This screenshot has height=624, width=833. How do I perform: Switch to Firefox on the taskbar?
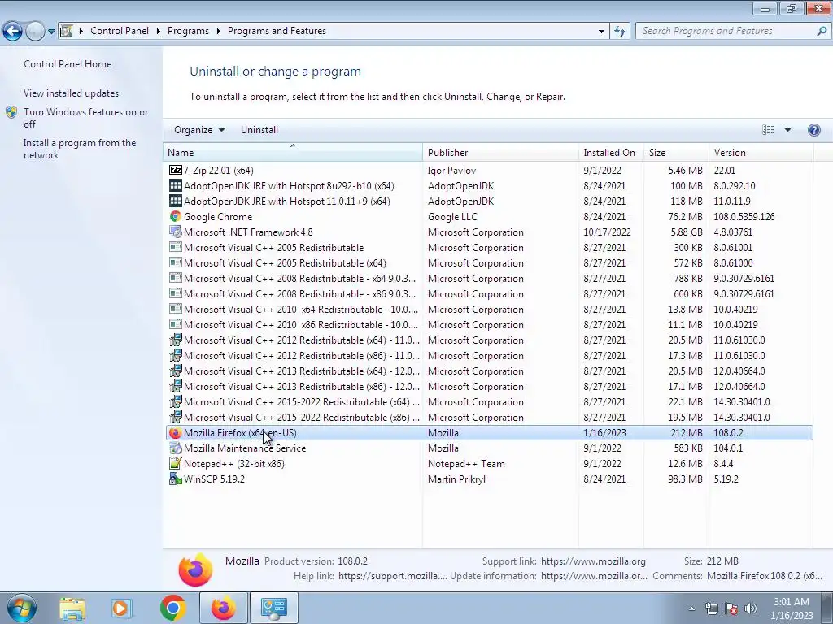point(224,608)
